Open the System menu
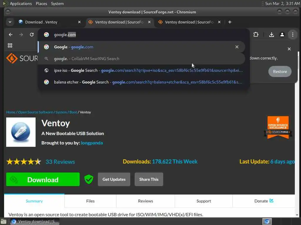The height and width of the screenshot is (225, 301). tap(57, 4)
